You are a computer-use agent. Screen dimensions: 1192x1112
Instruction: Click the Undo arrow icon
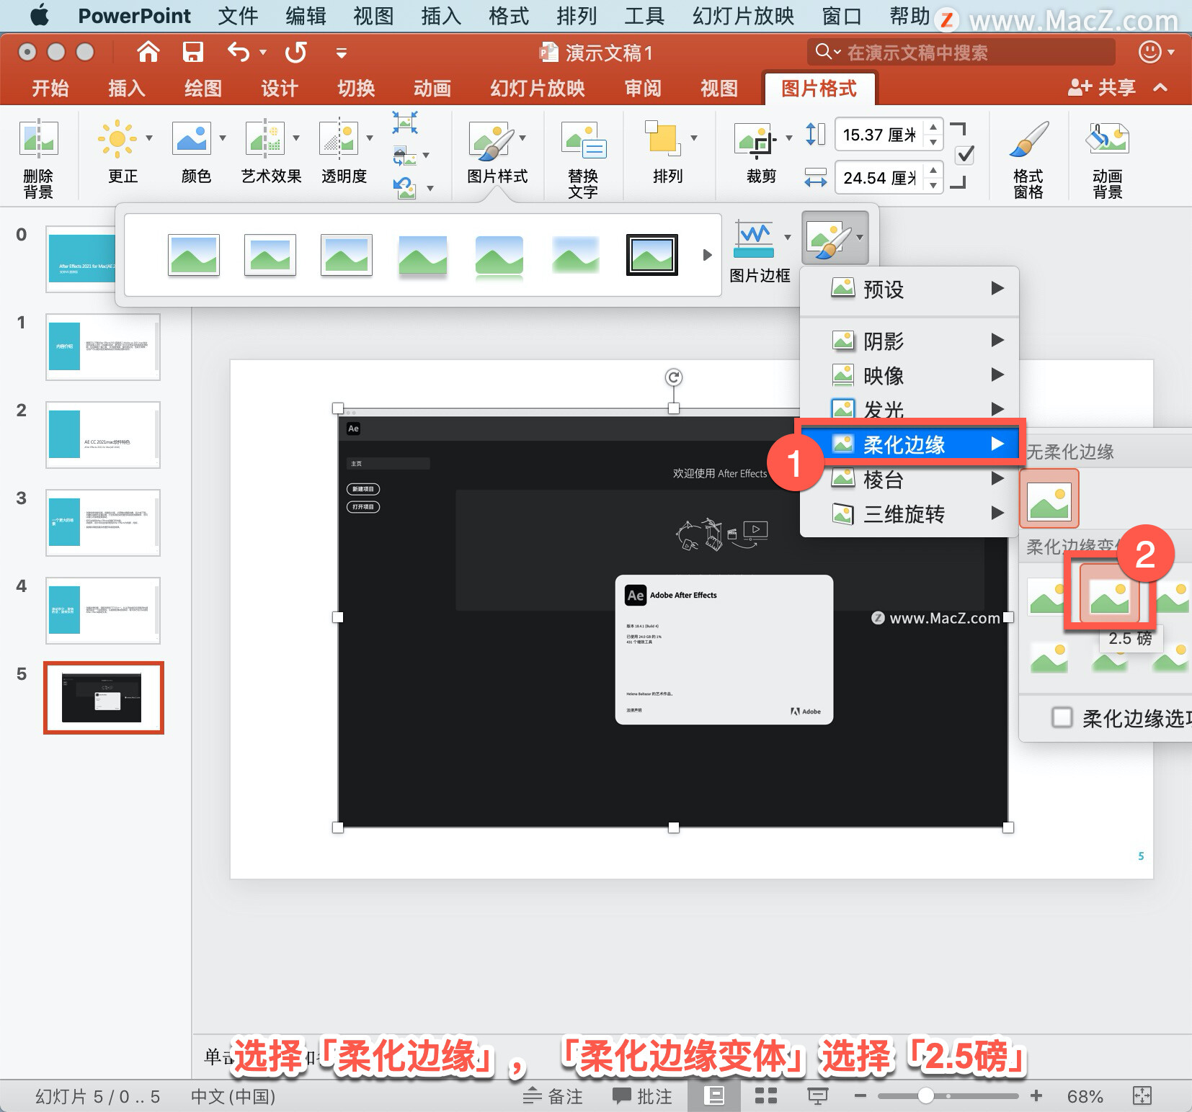[239, 52]
